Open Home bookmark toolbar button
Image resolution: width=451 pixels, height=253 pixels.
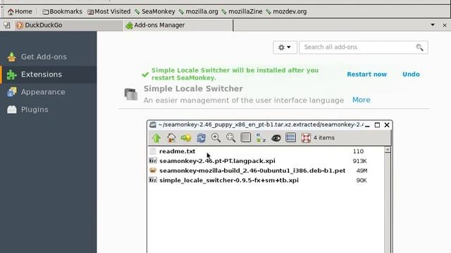click(20, 12)
